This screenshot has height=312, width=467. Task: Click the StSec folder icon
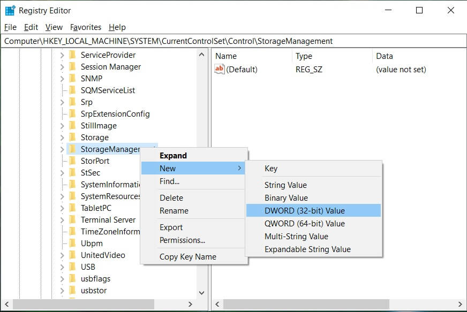pyautogui.click(x=72, y=173)
